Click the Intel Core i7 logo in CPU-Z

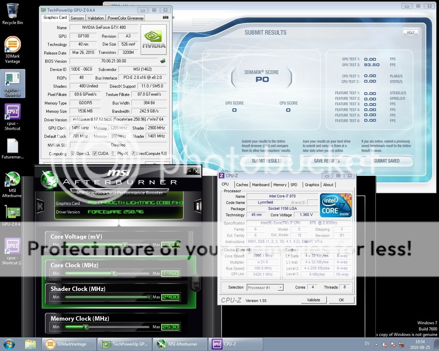point(336,205)
